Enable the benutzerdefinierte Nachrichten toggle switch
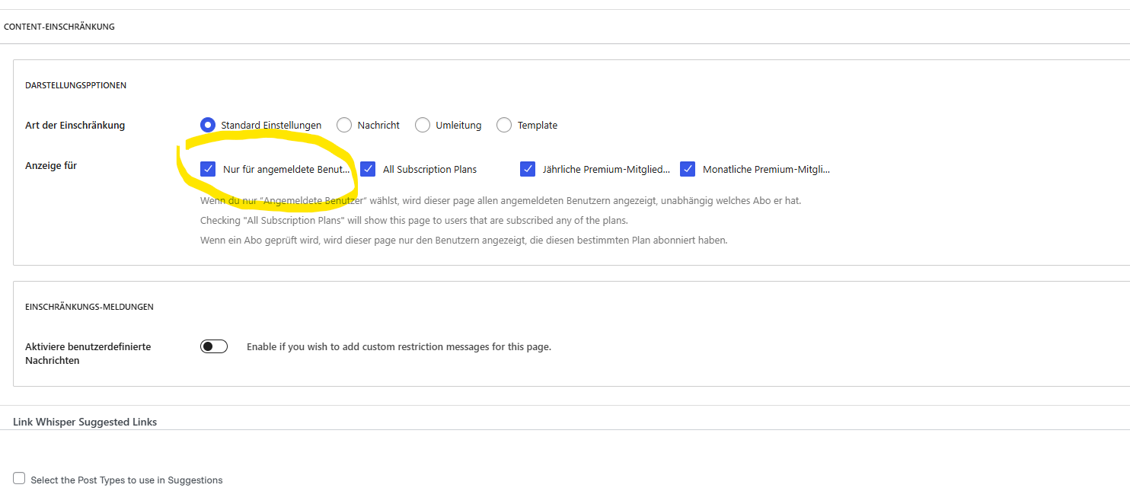Screen dimensions: 1130x491 (214, 346)
